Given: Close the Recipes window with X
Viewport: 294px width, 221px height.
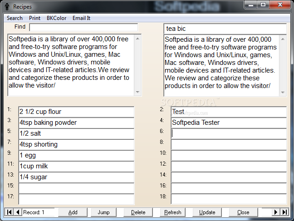Looking at the screenshot, I should [280, 5].
